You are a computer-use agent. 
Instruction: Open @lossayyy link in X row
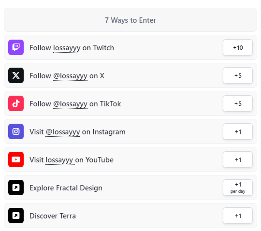[70, 76]
